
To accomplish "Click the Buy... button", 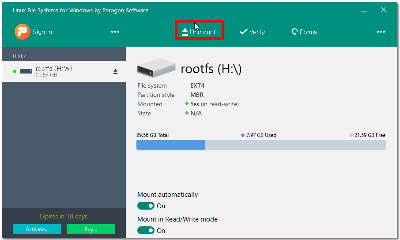I will click(91, 229).
